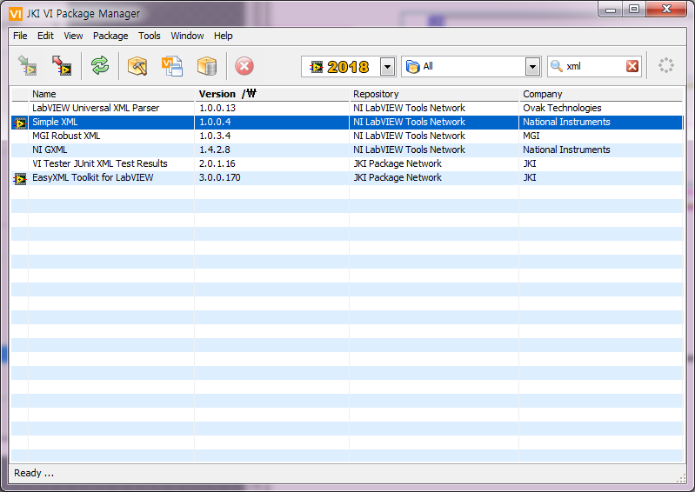Click the Ready status bar text
Image resolution: width=695 pixels, height=492 pixels.
(34, 473)
